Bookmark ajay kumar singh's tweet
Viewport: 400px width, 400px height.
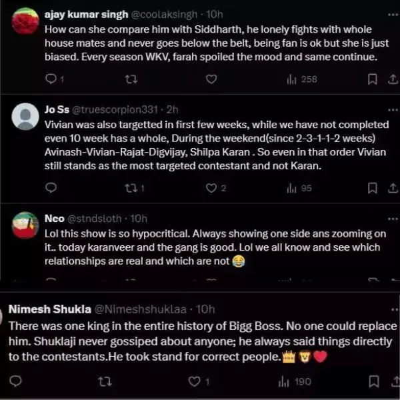point(373,79)
